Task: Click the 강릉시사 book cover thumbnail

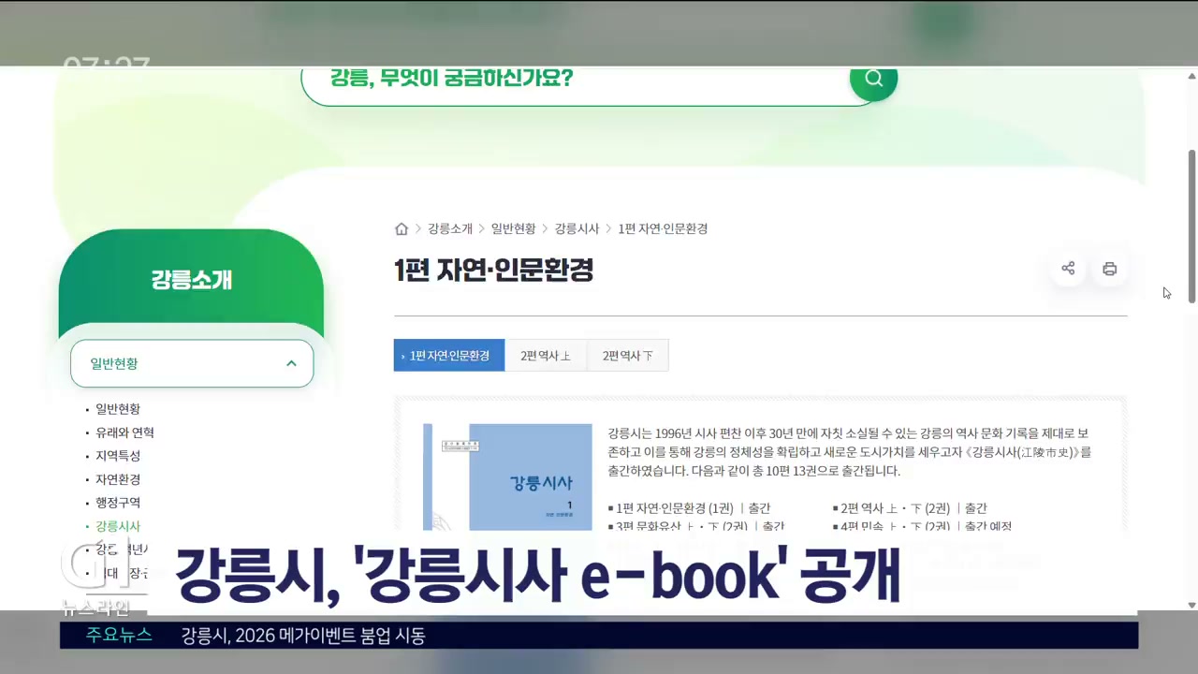Action: [x=507, y=477]
